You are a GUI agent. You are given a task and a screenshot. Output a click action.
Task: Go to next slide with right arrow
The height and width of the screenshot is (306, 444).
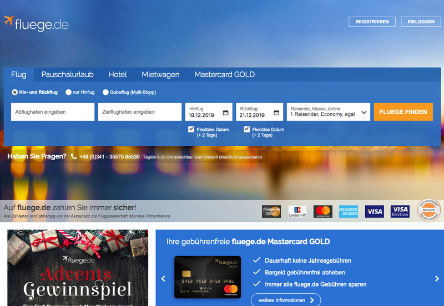tap(437, 279)
